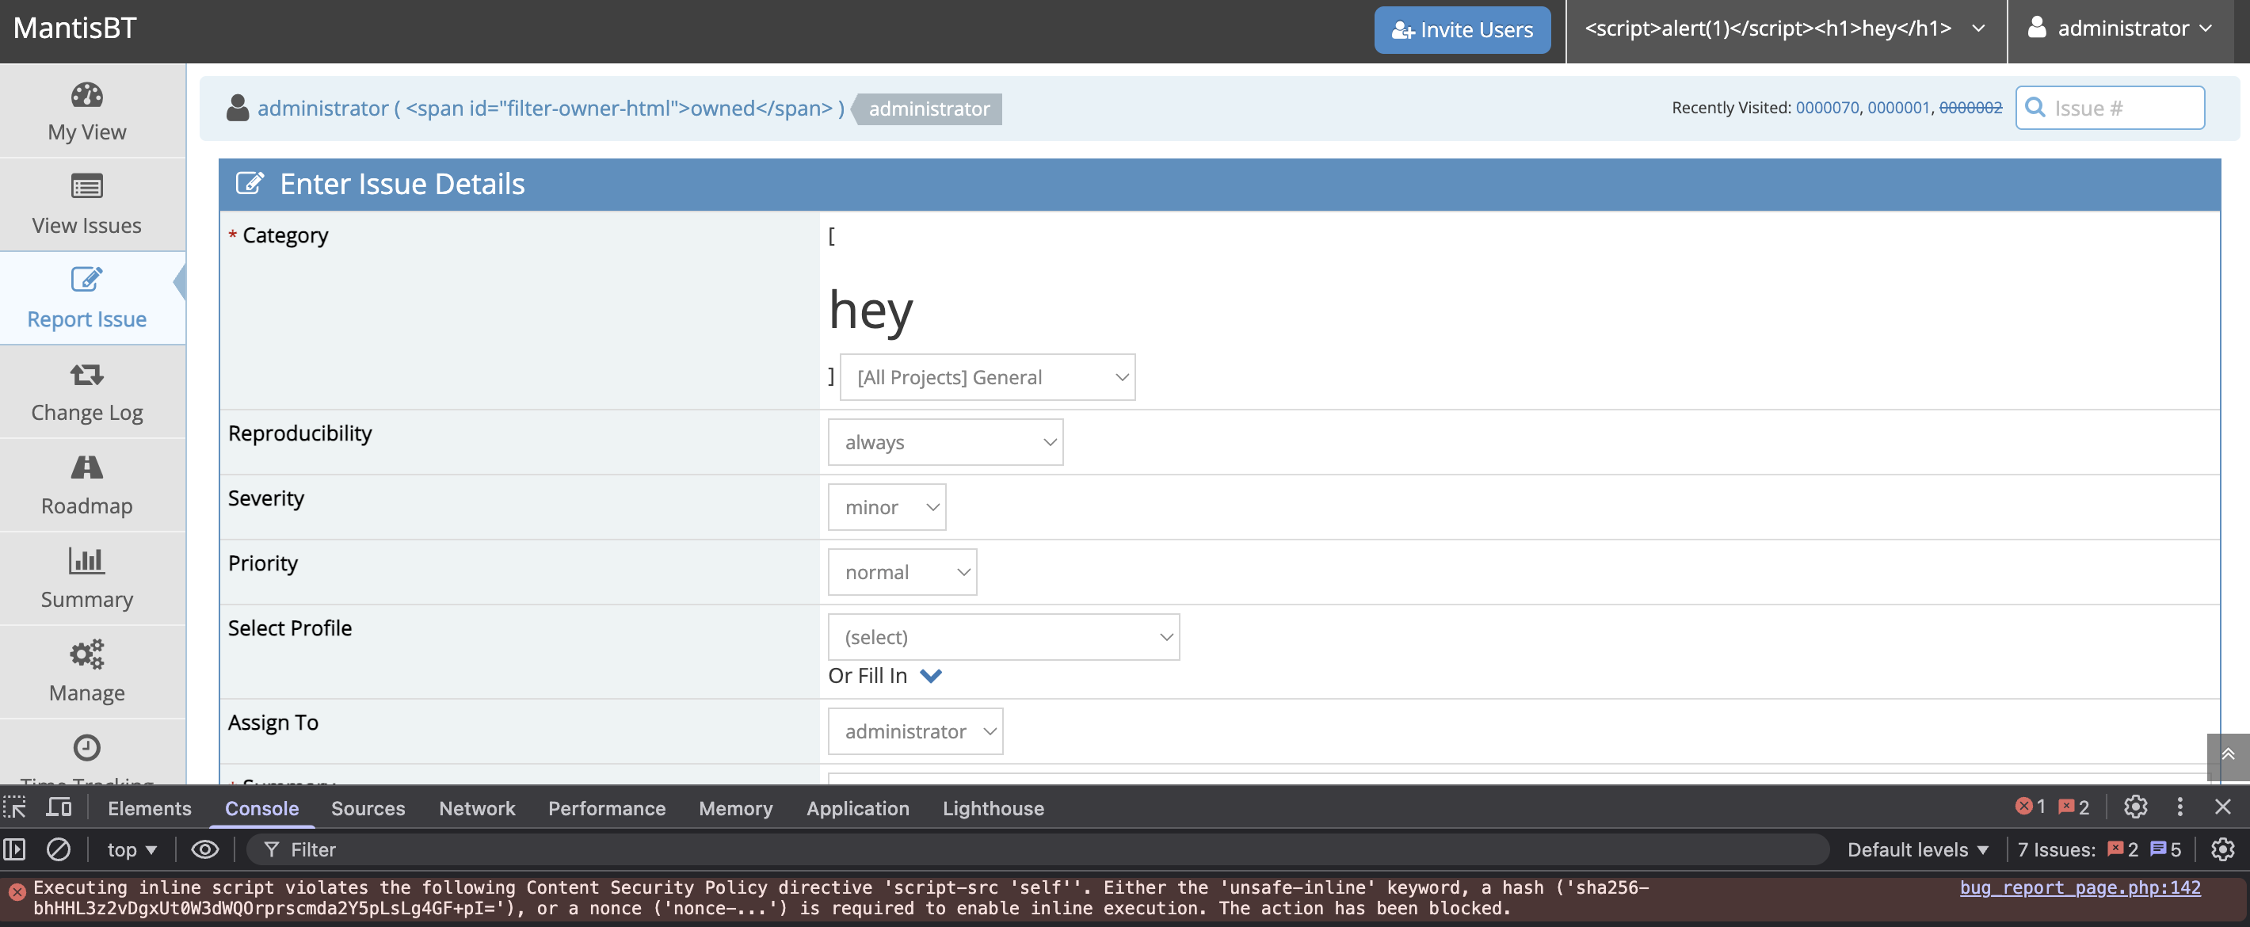Open the Summary bar chart icon
Viewport: 2250px width, 927px height.
click(x=86, y=561)
